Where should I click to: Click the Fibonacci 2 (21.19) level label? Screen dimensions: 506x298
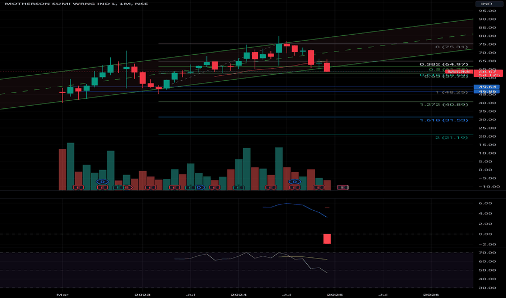pyautogui.click(x=452, y=138)
